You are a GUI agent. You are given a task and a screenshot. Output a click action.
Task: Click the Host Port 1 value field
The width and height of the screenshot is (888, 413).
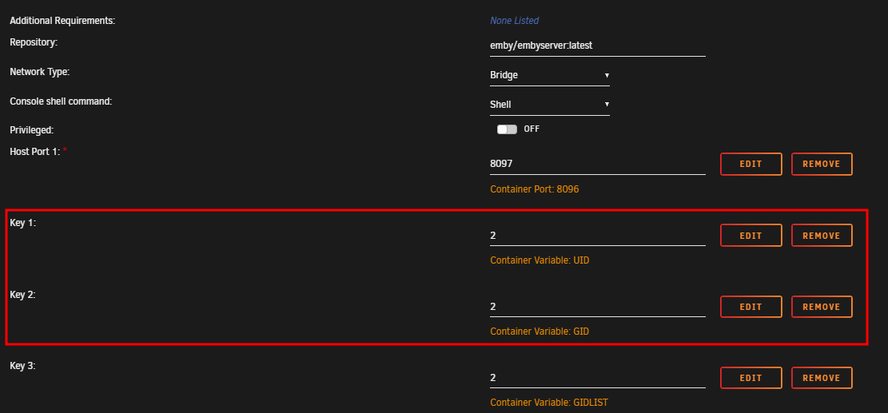598,164
